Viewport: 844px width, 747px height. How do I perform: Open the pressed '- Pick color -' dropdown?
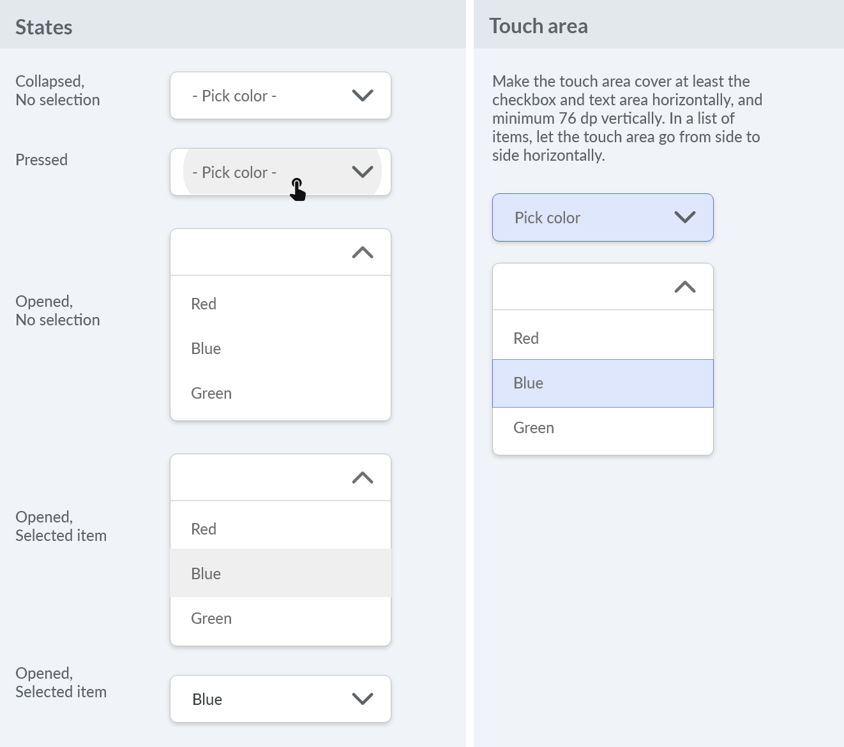[x=280, y=172]
